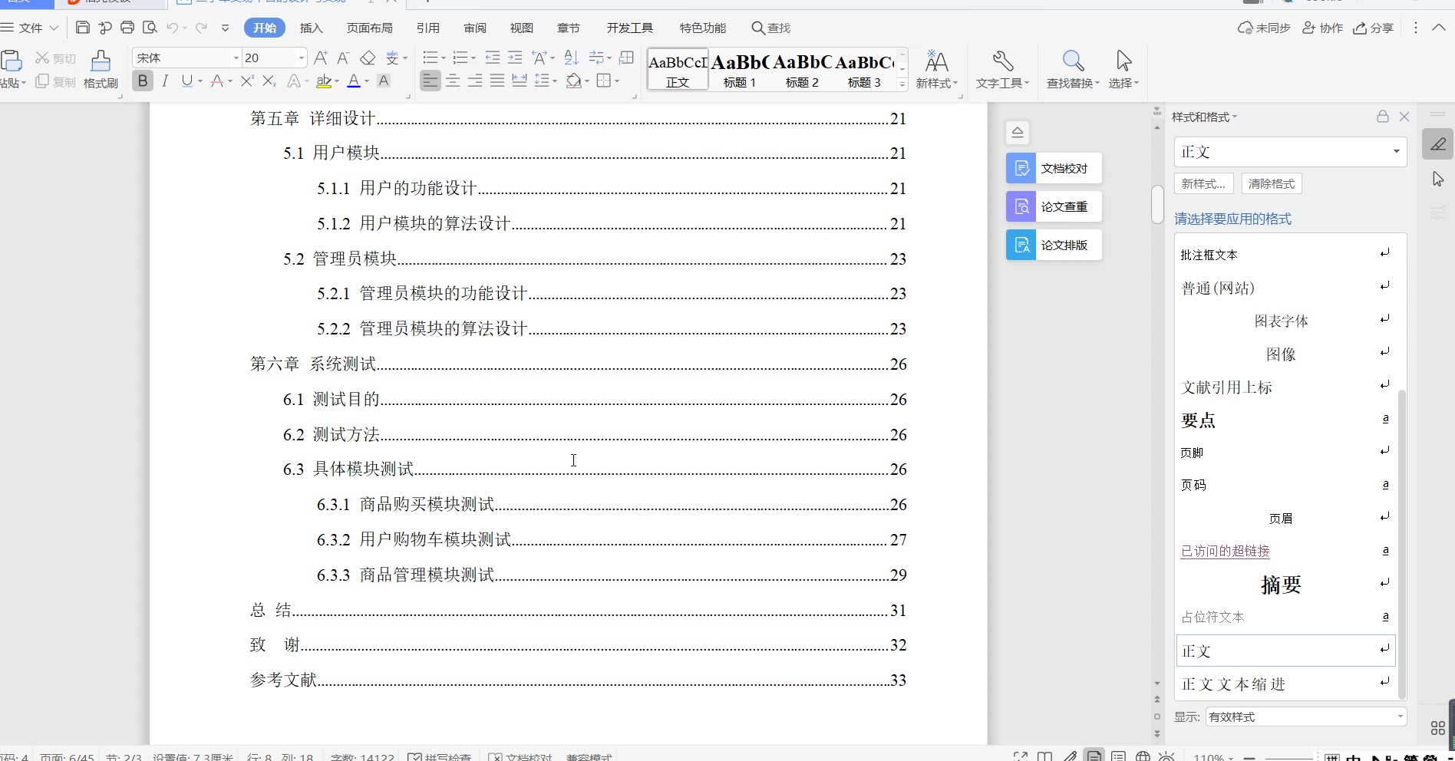Screen dimensions: 1455x761
Task: Switch to the 审阅 tab
Action: (x=475, y=28)
